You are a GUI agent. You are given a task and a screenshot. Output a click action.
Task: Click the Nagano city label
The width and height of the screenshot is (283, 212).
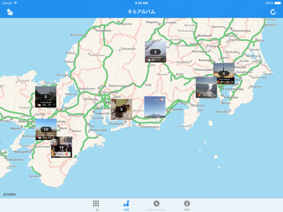[x=152, y=22]
